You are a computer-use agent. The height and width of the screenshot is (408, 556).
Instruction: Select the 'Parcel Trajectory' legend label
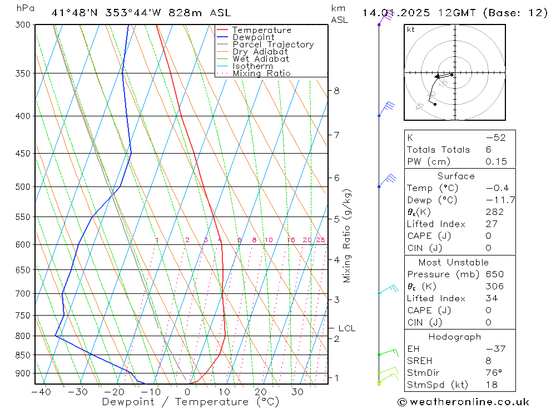tap(274, 45)
